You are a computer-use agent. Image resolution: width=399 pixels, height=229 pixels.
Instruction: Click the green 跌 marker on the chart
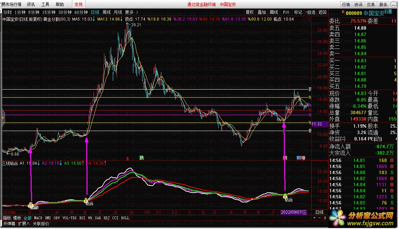(142, 158)
